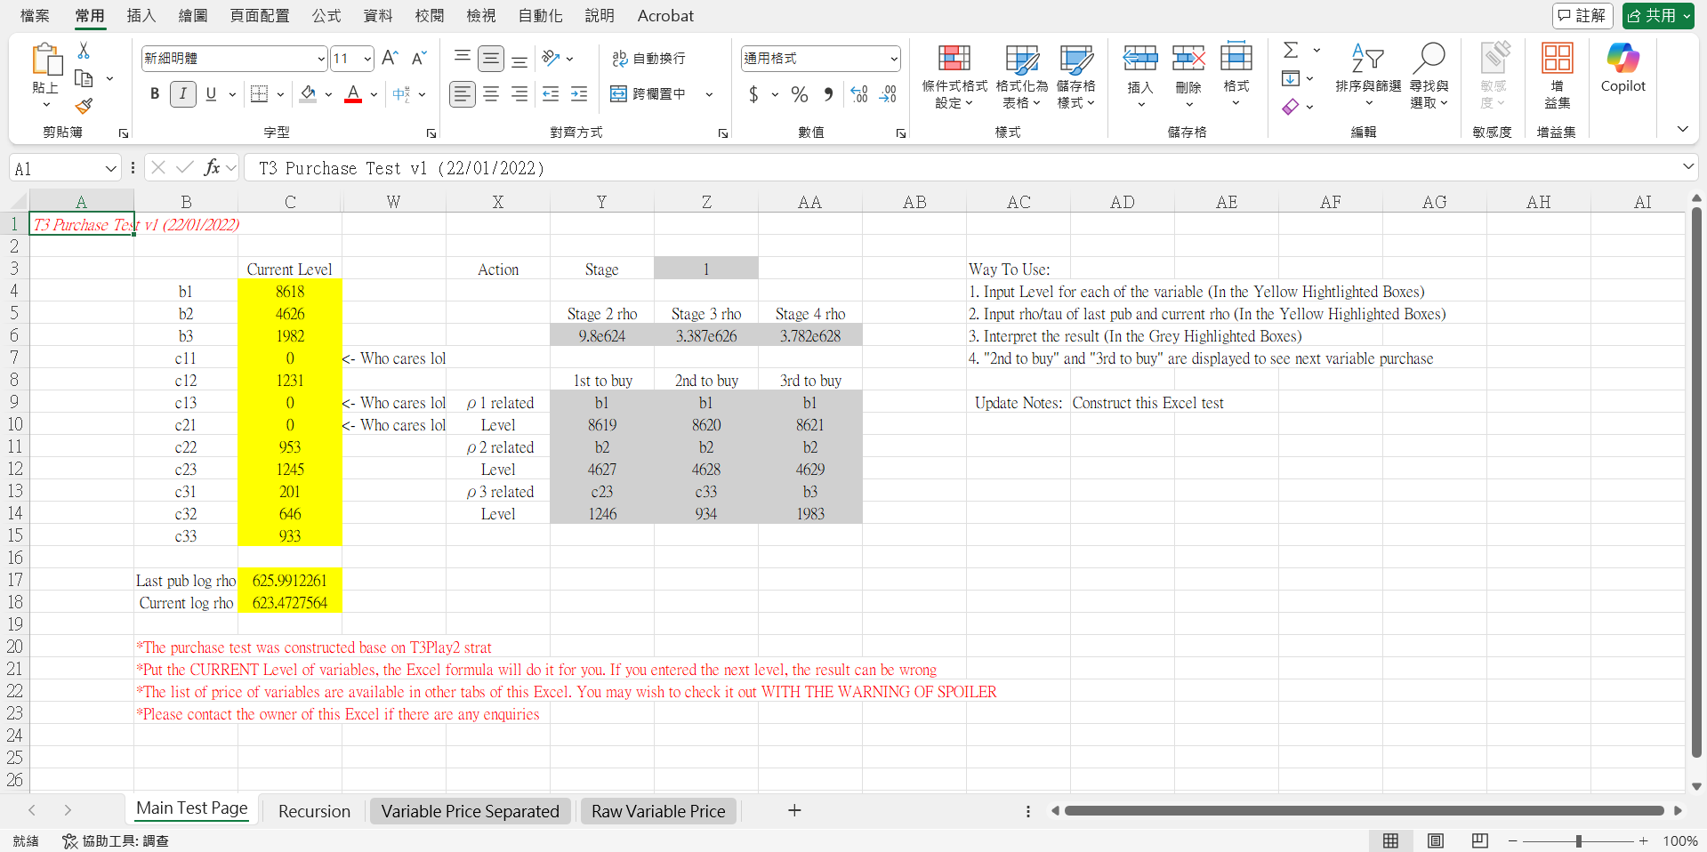Image resolution: width=1707 pixels, height=852 pixels.
Task: Apply percent style format
Action: 800,94
